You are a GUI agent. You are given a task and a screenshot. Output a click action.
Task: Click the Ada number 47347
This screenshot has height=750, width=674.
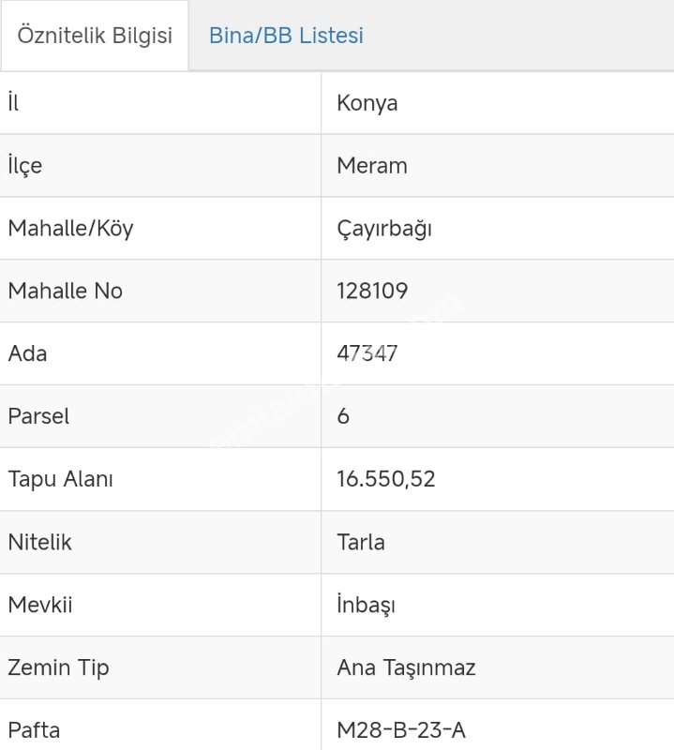(x=367, y=353)
